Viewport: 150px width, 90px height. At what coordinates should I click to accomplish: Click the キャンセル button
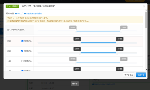pos(129,75)
